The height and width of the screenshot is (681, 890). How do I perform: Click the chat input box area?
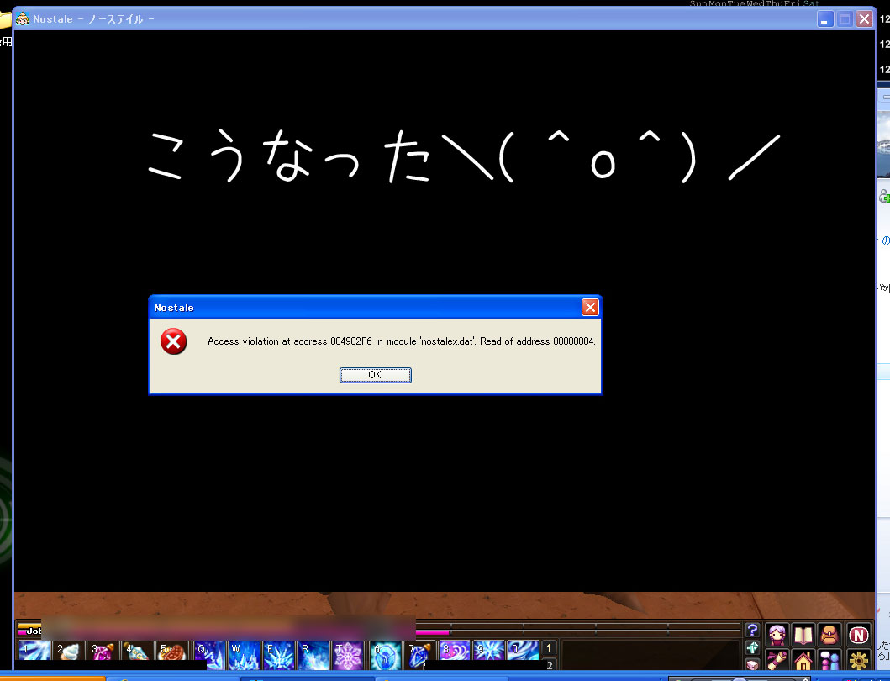pos(650,655)
